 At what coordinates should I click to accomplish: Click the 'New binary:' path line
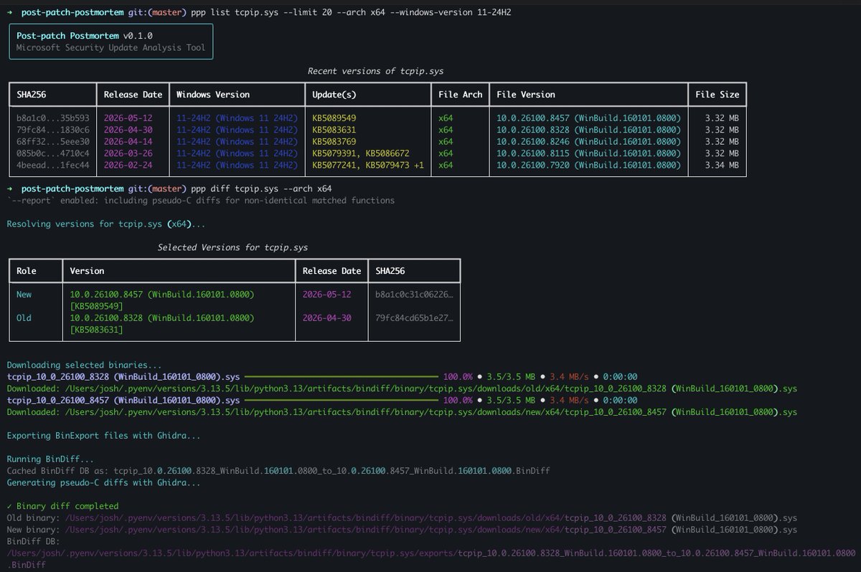tap(401, 529)
